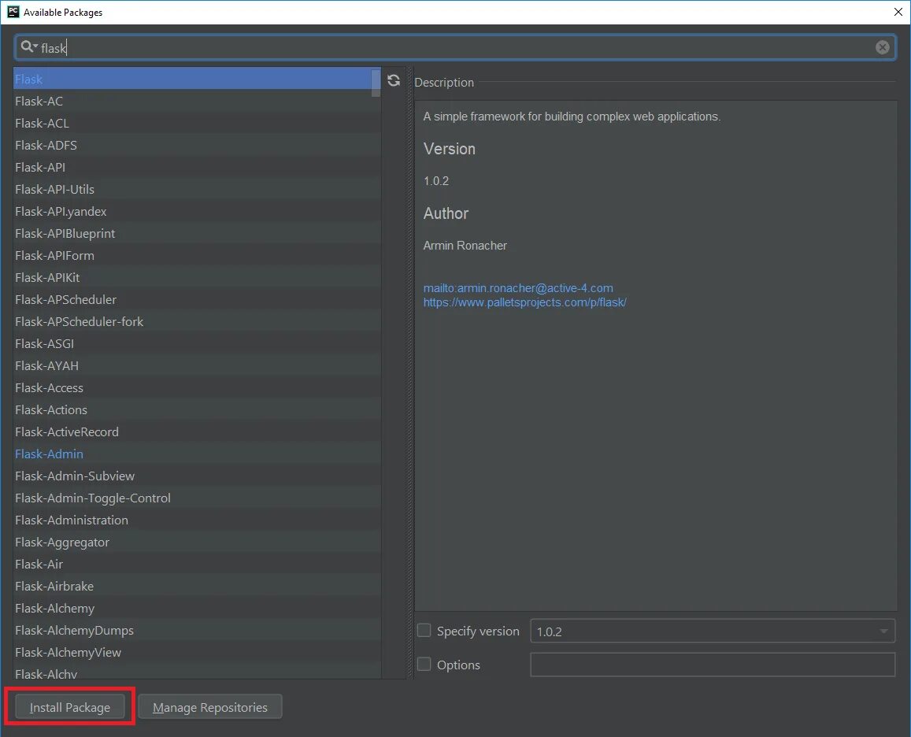Click into the flask search input field
The image size is (911, 737).
[456, 48]
